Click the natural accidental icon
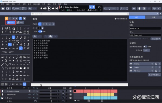 10,44
